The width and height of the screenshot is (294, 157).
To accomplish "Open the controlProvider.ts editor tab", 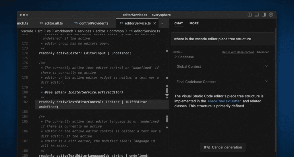I will point(91,23).
